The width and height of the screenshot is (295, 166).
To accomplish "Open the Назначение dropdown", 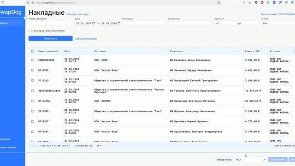I will [250, 160].
